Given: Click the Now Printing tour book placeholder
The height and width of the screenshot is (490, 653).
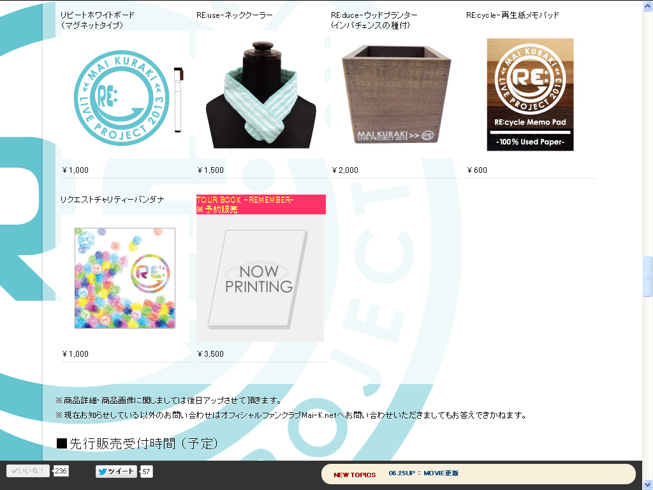Looking at the screenshot, I should (260, 278).
